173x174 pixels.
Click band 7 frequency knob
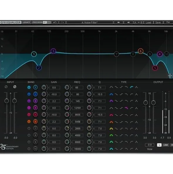tap(67, 128)
